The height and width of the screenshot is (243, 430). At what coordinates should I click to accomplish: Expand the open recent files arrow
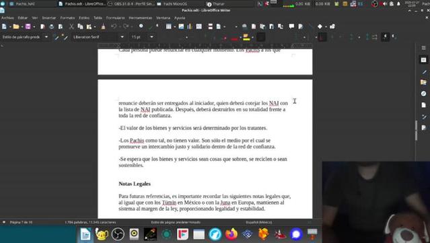tap(22, 27)
